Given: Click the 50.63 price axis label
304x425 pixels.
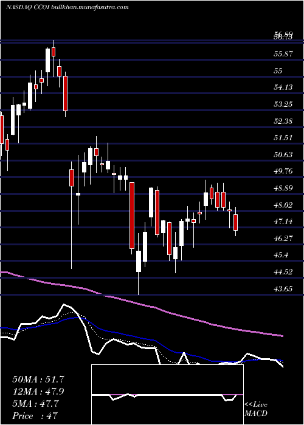Looking at the screenshot, I should (x=283, y=155).
